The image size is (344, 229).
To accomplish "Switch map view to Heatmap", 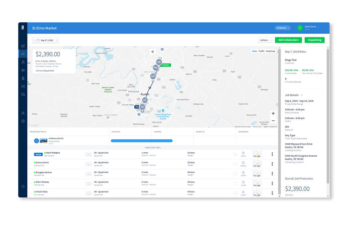I will point(270,51).
